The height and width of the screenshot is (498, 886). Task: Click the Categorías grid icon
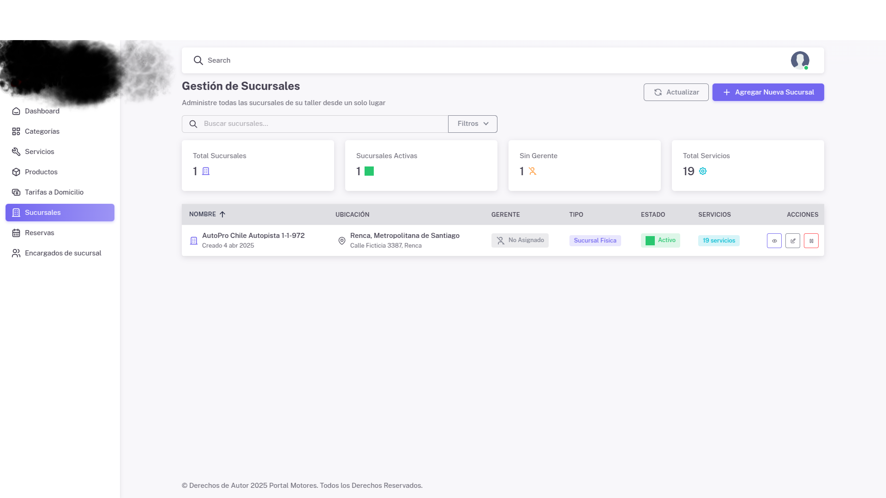pyautogui.click(x=16, y=131)
